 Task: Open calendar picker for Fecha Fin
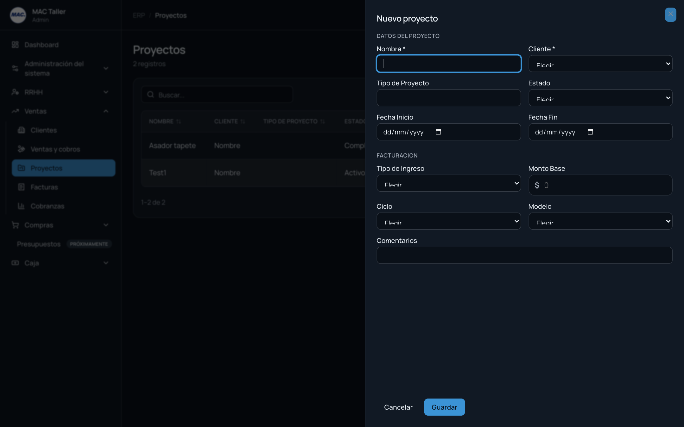point(590,132)
